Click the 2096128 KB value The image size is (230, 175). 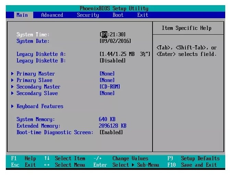click(x=112, y=126)
